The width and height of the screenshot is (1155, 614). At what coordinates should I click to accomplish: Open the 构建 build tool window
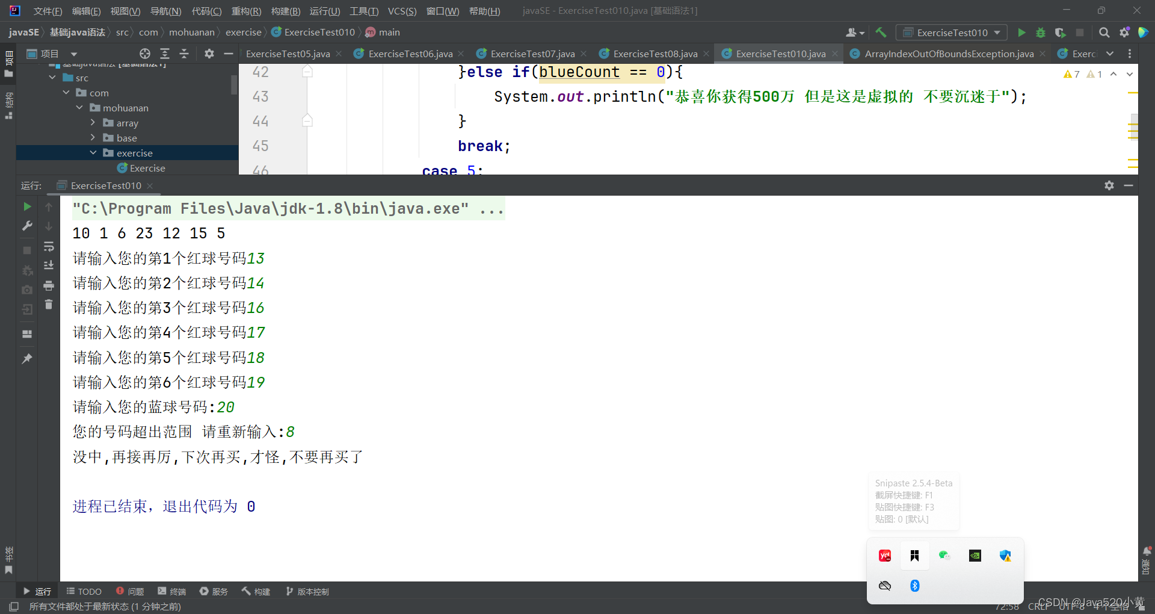tap(256, 592)
